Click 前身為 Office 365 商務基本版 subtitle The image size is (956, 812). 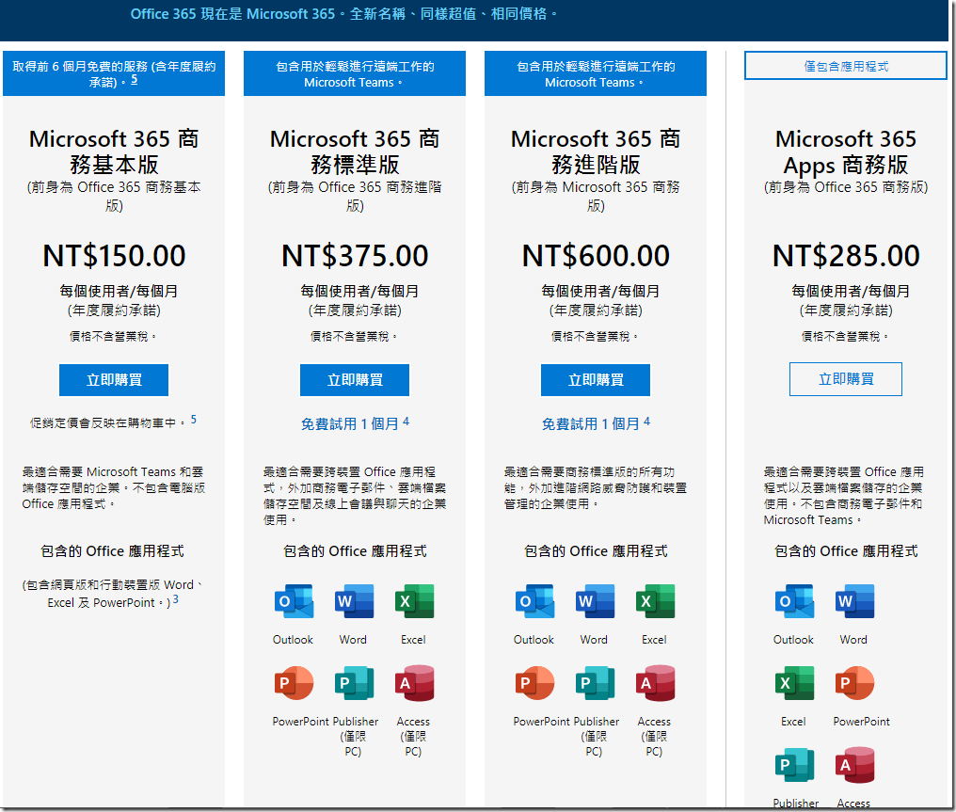pos(114,197)
